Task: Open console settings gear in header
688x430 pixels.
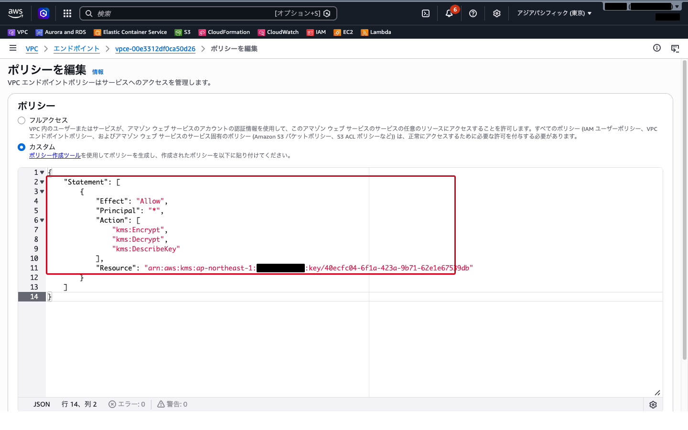Action: 497,13
